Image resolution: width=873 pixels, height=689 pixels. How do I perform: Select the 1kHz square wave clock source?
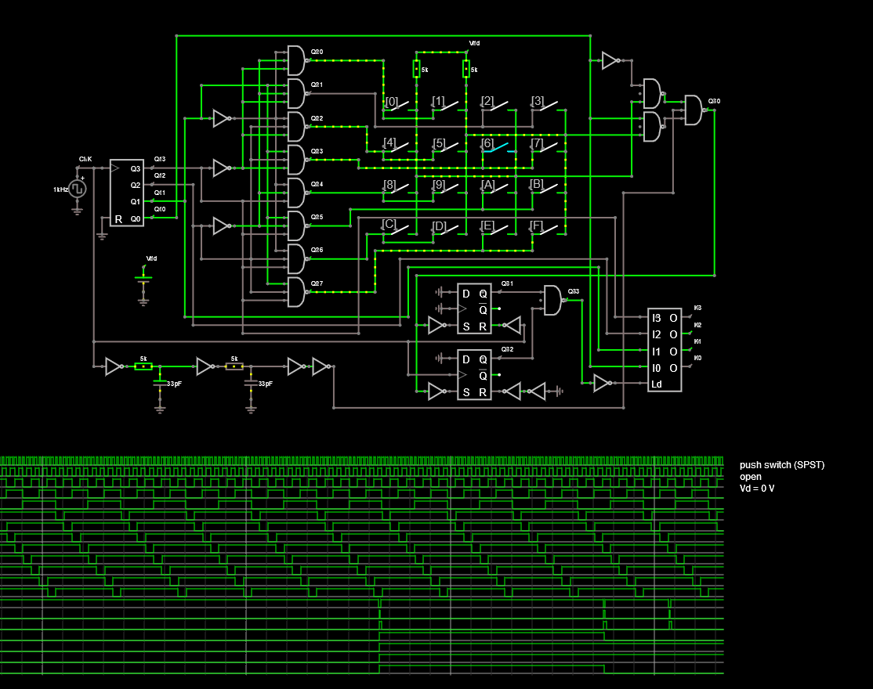coord(77,189)
